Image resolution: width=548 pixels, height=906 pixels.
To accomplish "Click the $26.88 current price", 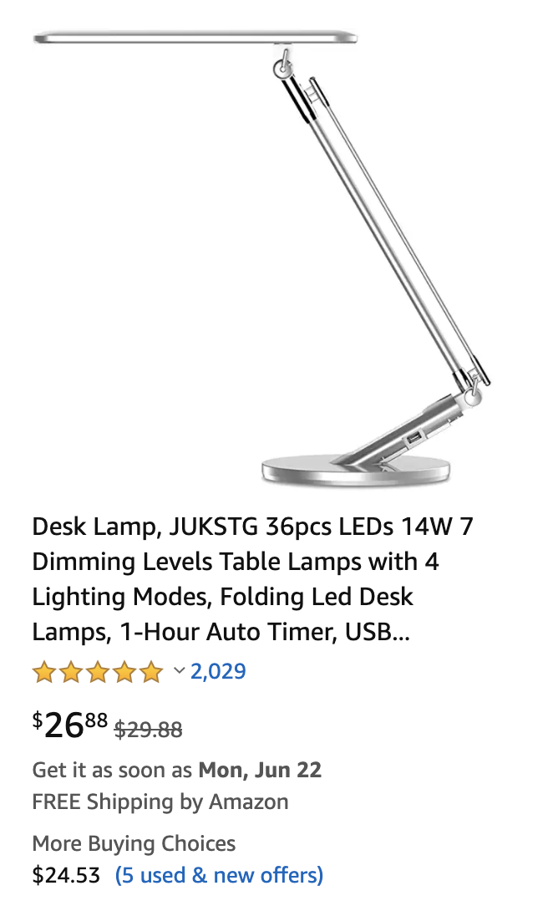I will click(70, 725).
